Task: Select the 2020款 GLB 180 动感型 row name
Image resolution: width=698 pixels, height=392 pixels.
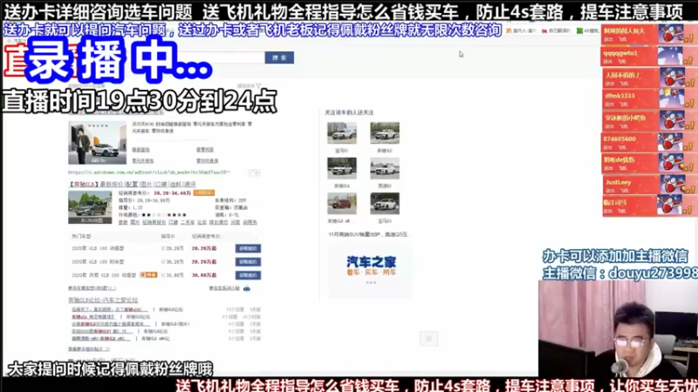Action: point(98,248)
